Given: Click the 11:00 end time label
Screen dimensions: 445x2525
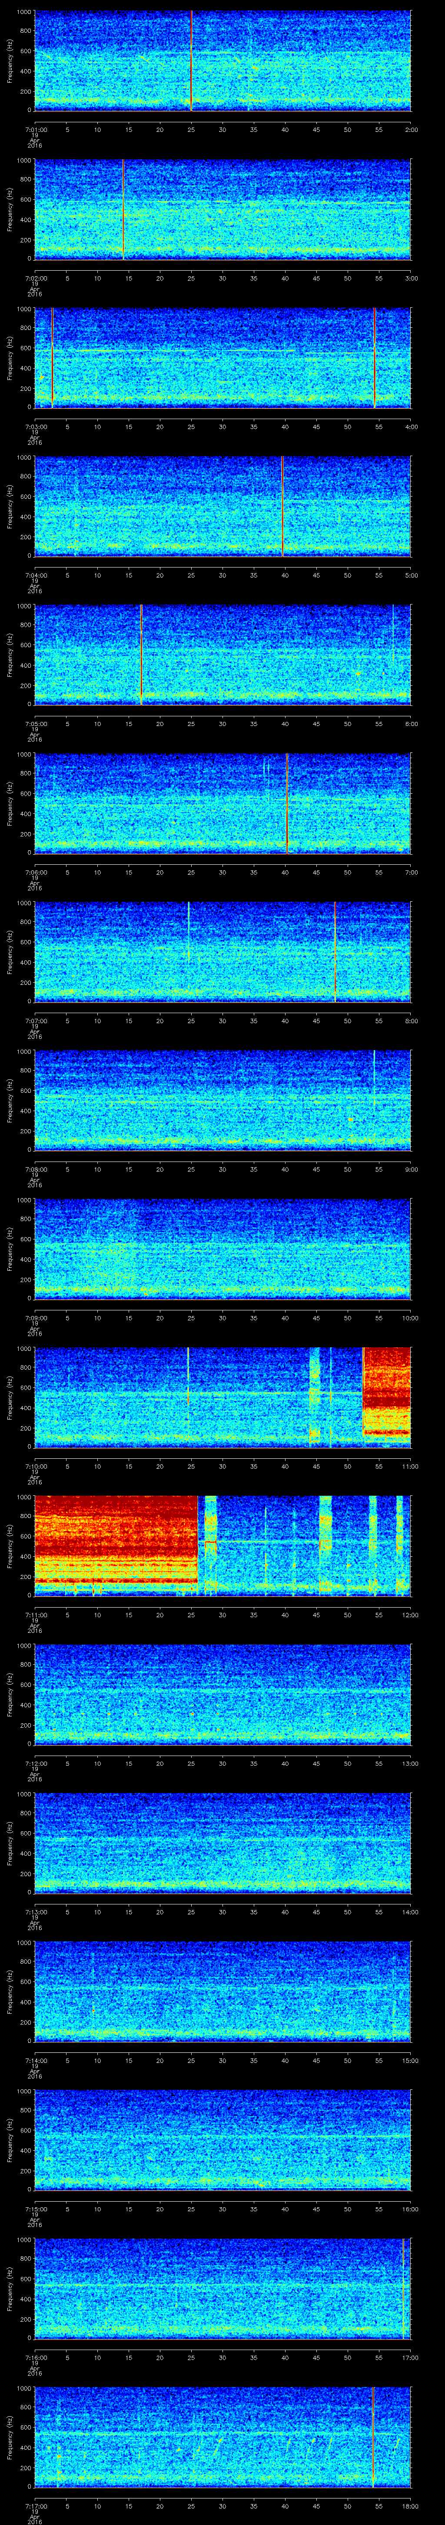Looking at the screenshot, I should click(x=411, y=1465).
